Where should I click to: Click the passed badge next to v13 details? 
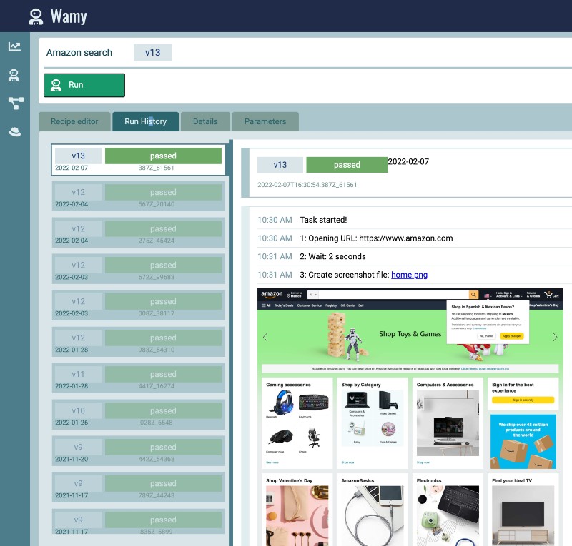click(347, 164)
